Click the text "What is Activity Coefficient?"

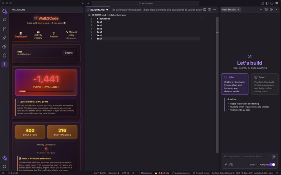point(36,159)
